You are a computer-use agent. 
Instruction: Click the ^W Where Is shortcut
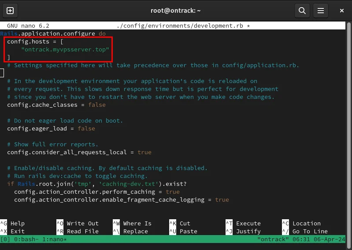click(x=132, y=223)
